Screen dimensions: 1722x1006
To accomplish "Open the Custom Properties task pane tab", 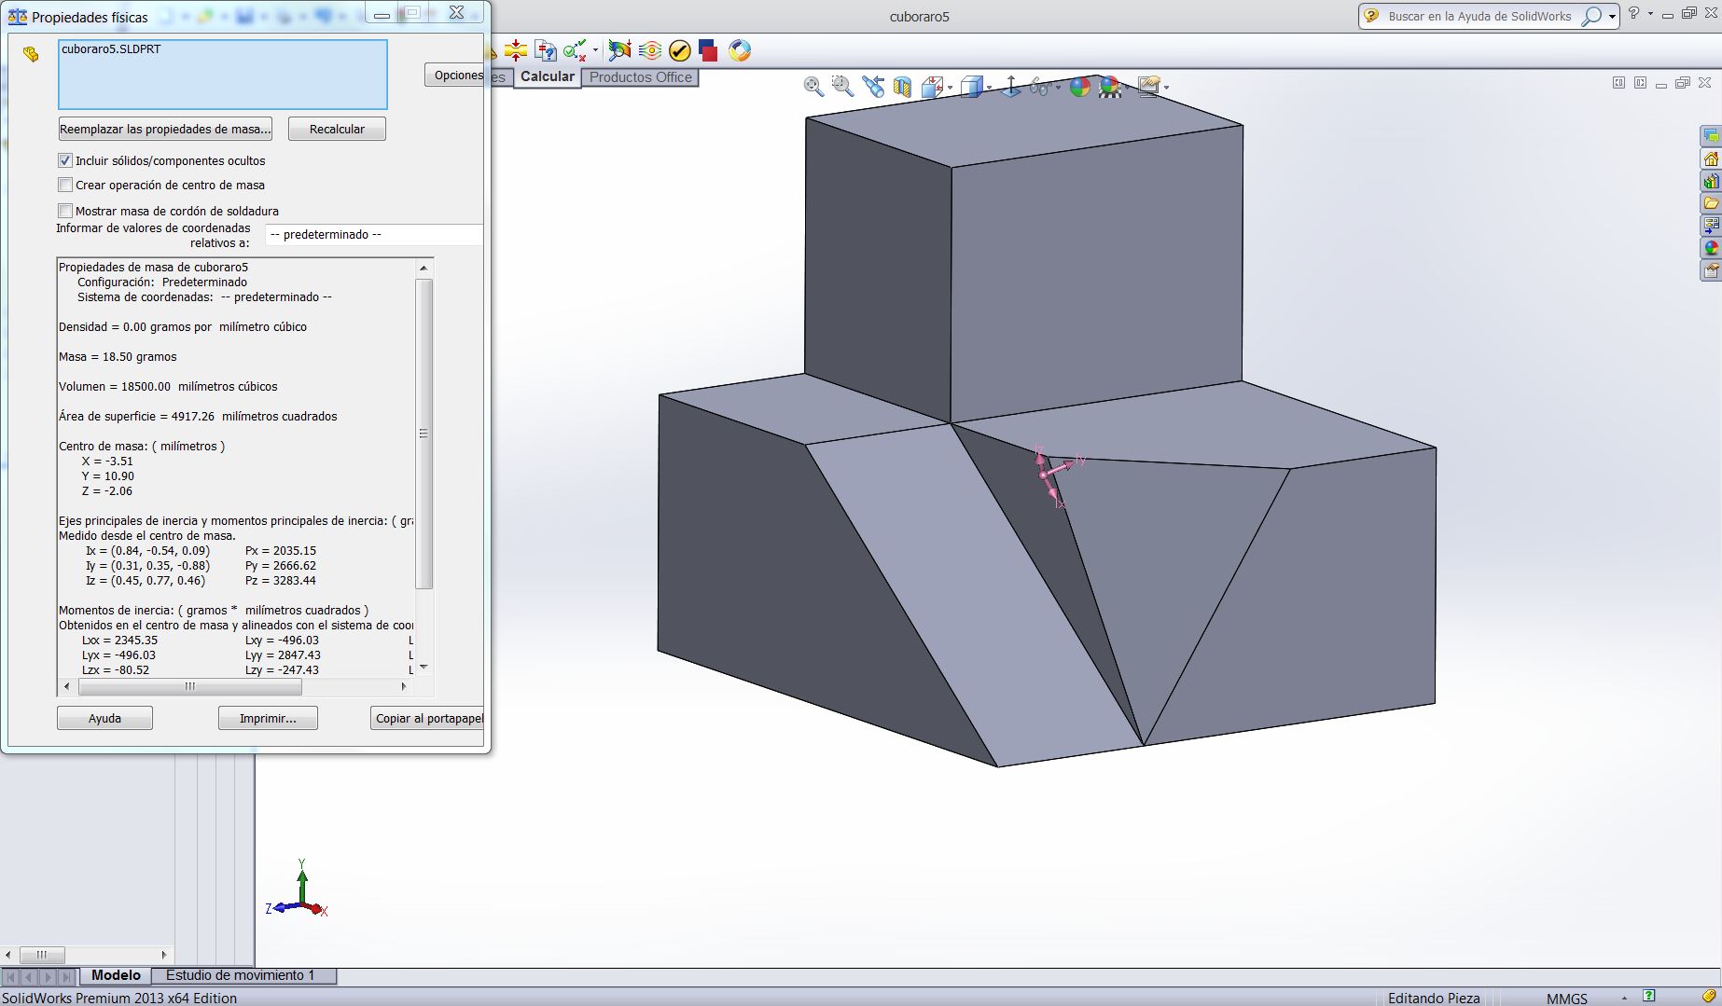I will (1711, 270).
